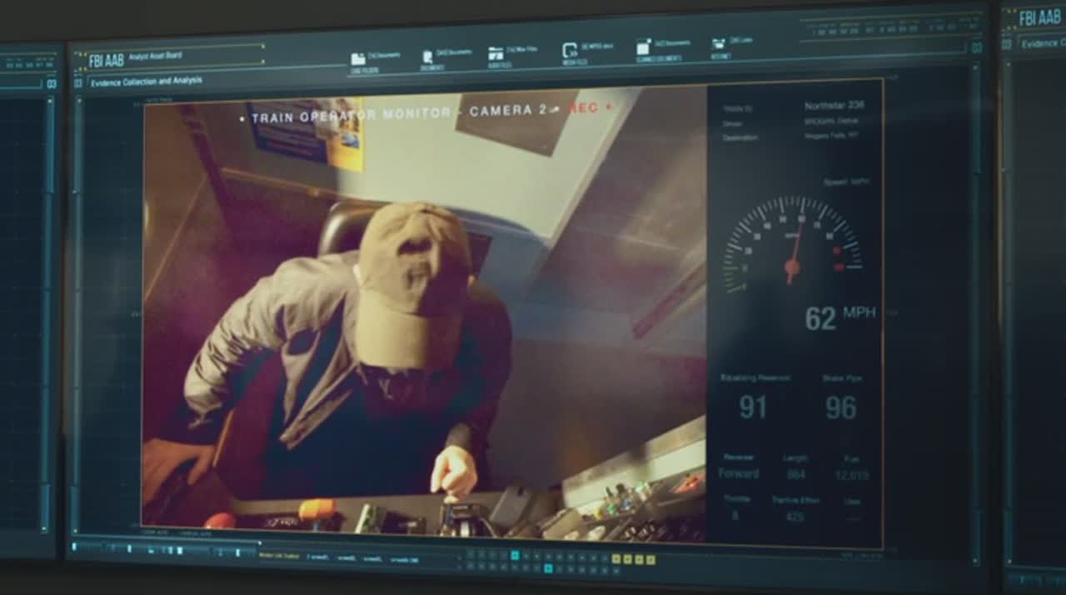This screenshot has height=595, width=1066.
Task: Toggle the highlighted cyan square in top grid row
Action: (515, 555)
